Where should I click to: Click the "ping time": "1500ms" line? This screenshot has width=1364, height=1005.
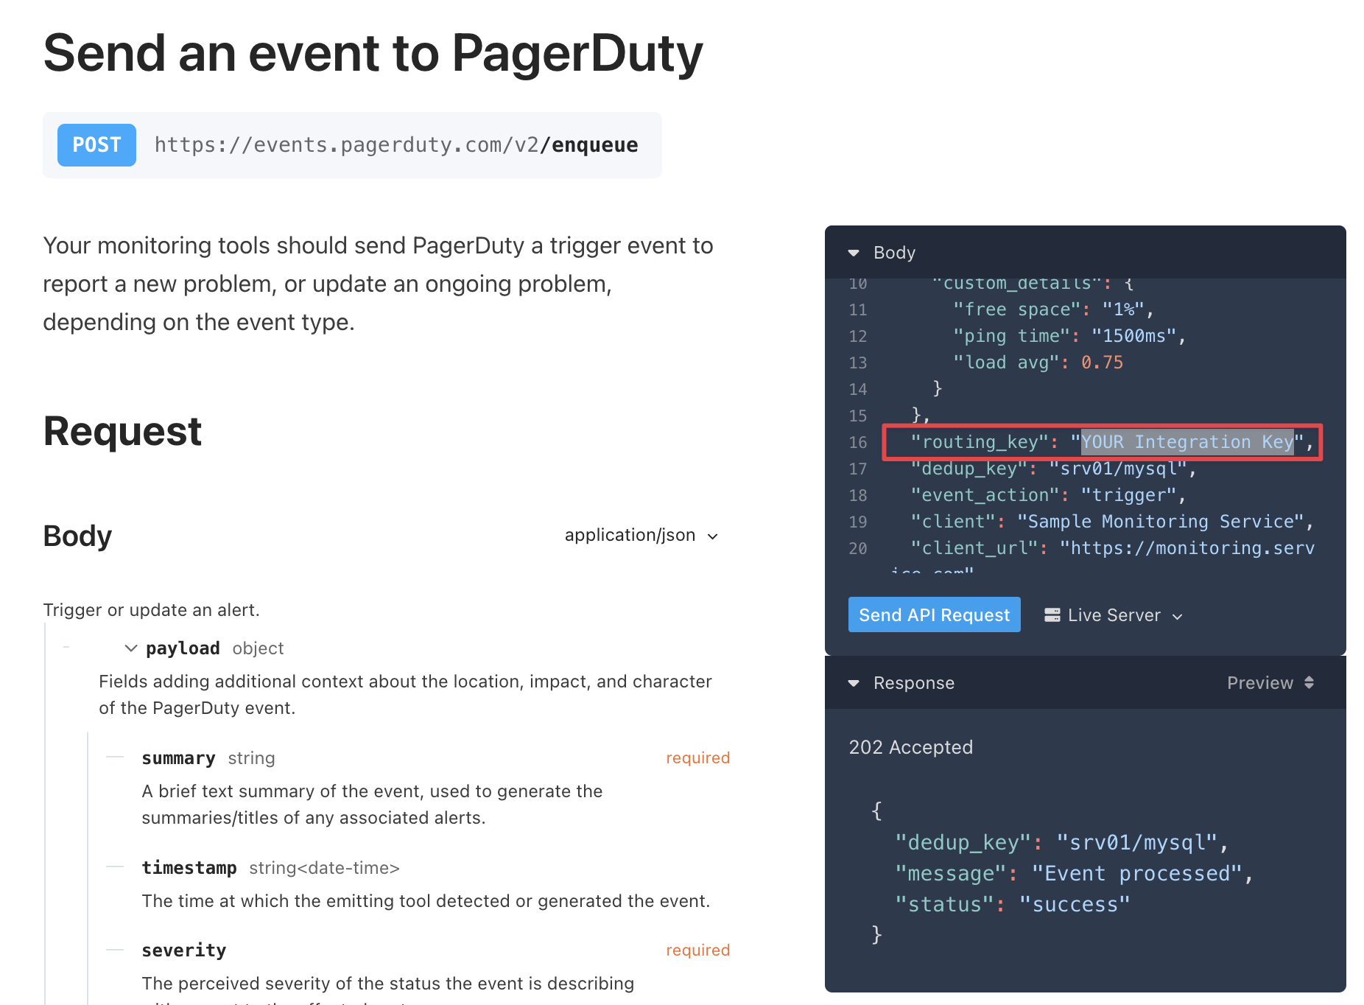(1069, 336)
